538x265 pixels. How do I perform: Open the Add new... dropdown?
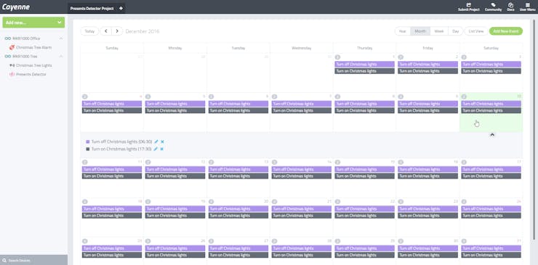coord(33,23)
